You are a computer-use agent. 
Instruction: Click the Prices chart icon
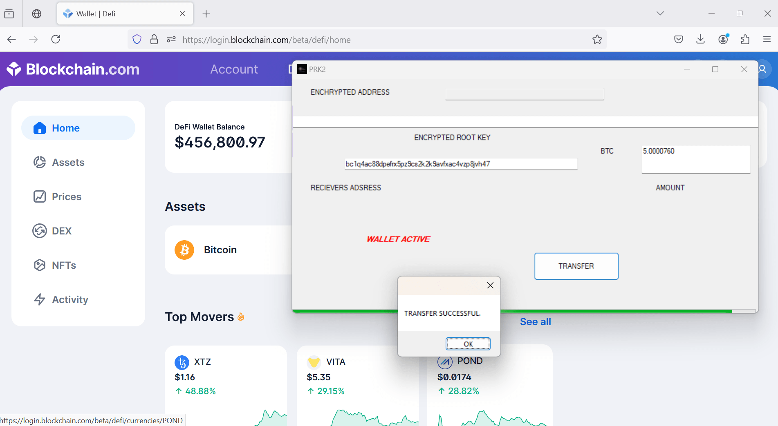pyautogui.click(x=40, y=196)
